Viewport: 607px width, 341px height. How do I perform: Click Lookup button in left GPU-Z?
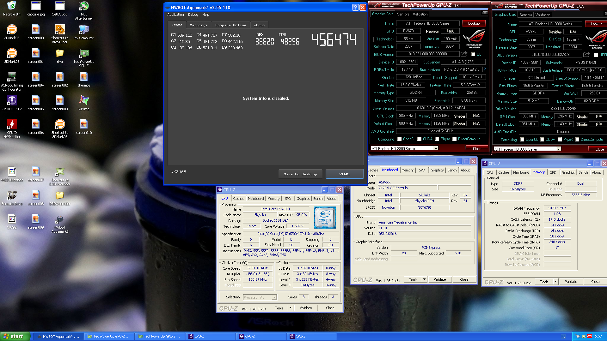(x=474, y=23)
